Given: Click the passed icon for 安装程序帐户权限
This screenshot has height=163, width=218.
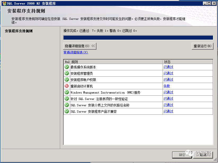Looking at the screenshot, I should 67,80.
